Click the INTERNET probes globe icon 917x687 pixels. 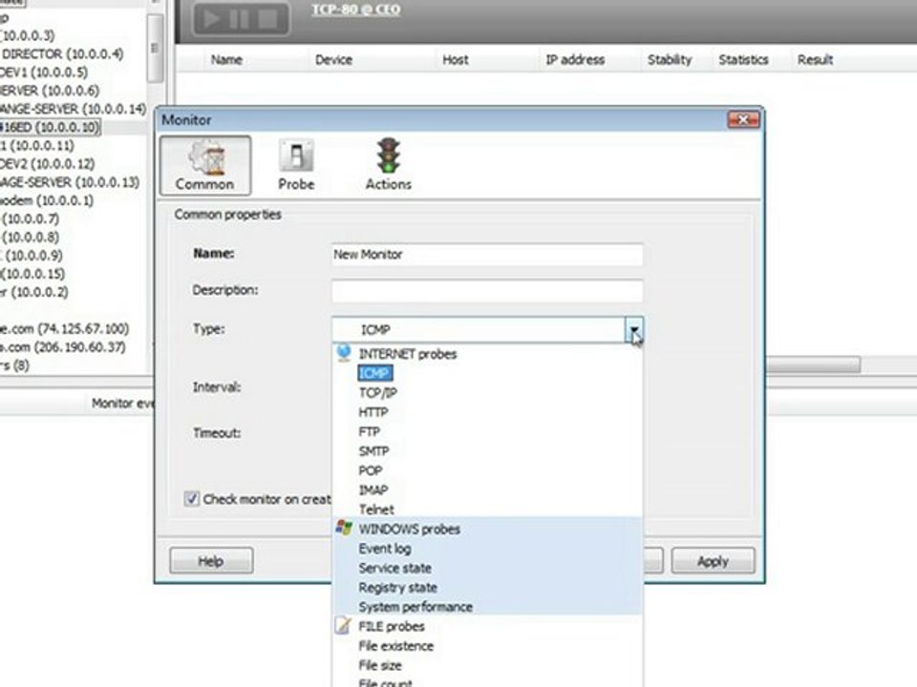coord(344,352)
